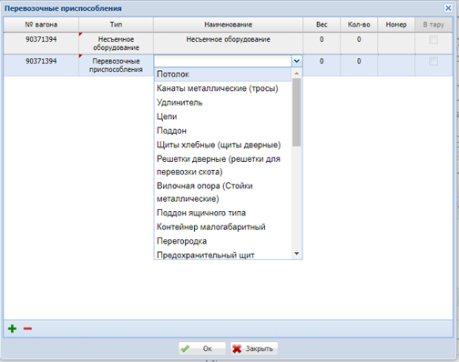Select Перегородка from the list
459x362 pixels.
pos(222,241)
